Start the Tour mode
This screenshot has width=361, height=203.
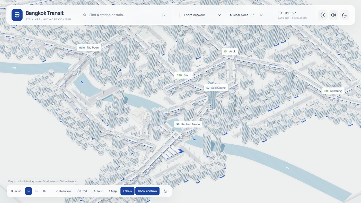coord(98,191)
